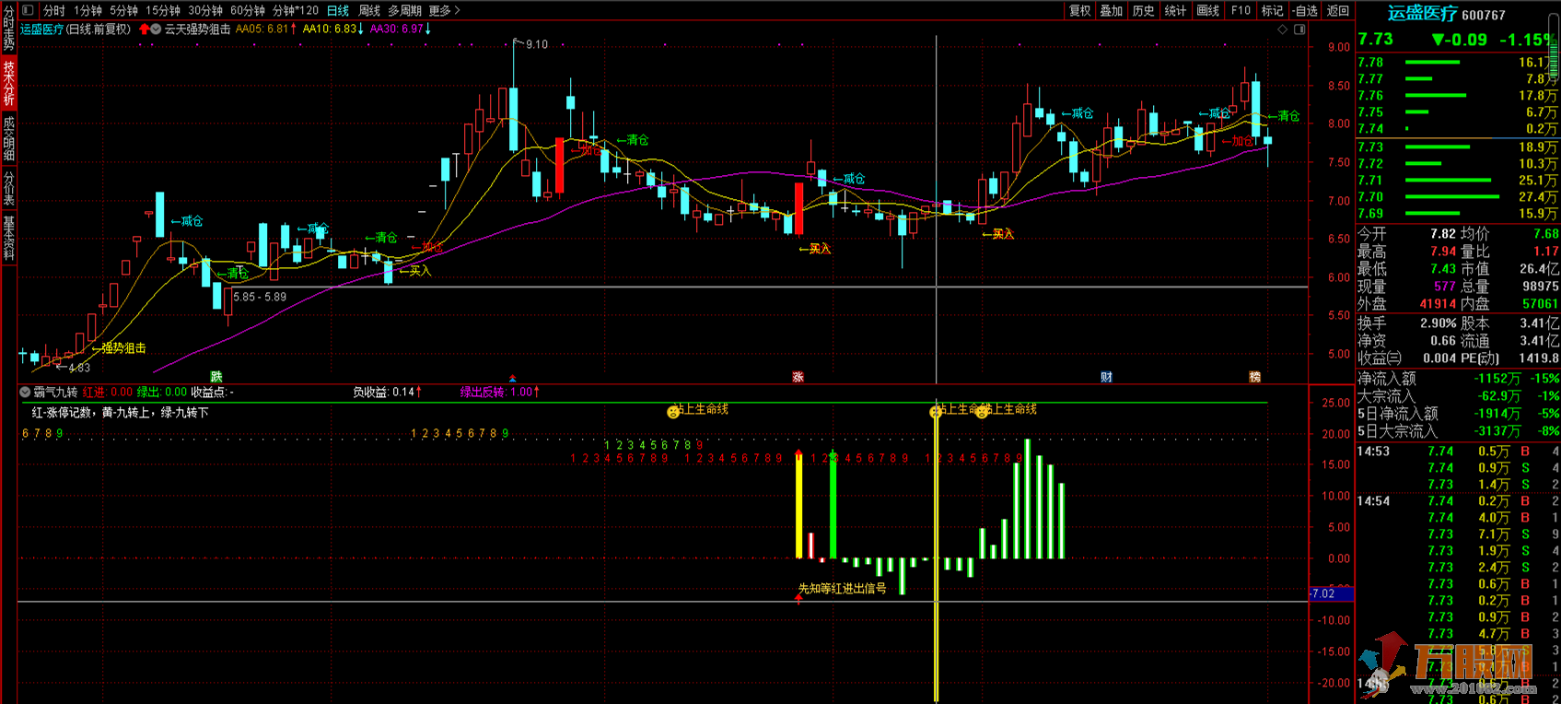Click the 5日大宗流入 row
The height and width of the screenshot is (704, 1561).
pos(1458,431)
